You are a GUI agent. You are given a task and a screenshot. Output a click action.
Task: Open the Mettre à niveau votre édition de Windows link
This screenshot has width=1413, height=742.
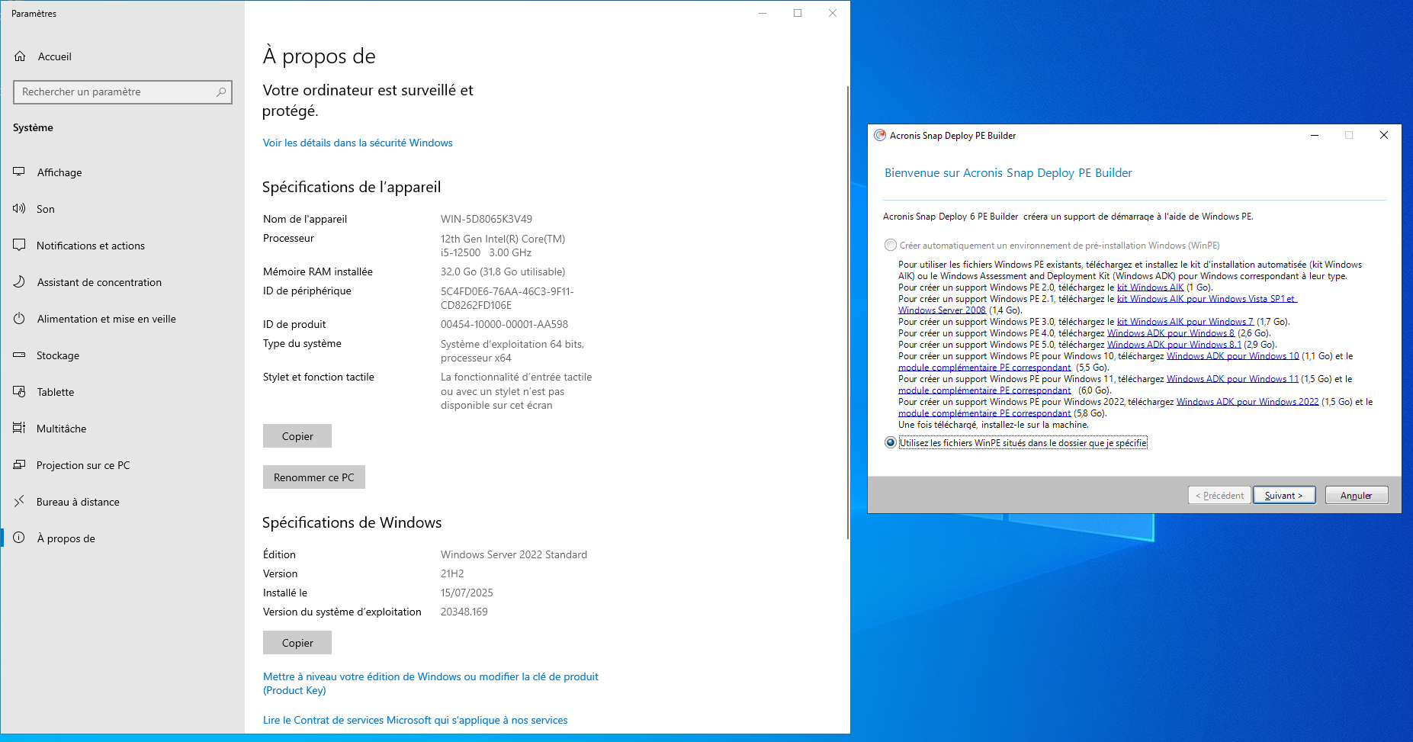[x=431, y=683]
